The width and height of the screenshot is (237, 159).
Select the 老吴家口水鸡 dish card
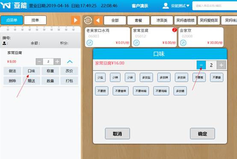107,37
